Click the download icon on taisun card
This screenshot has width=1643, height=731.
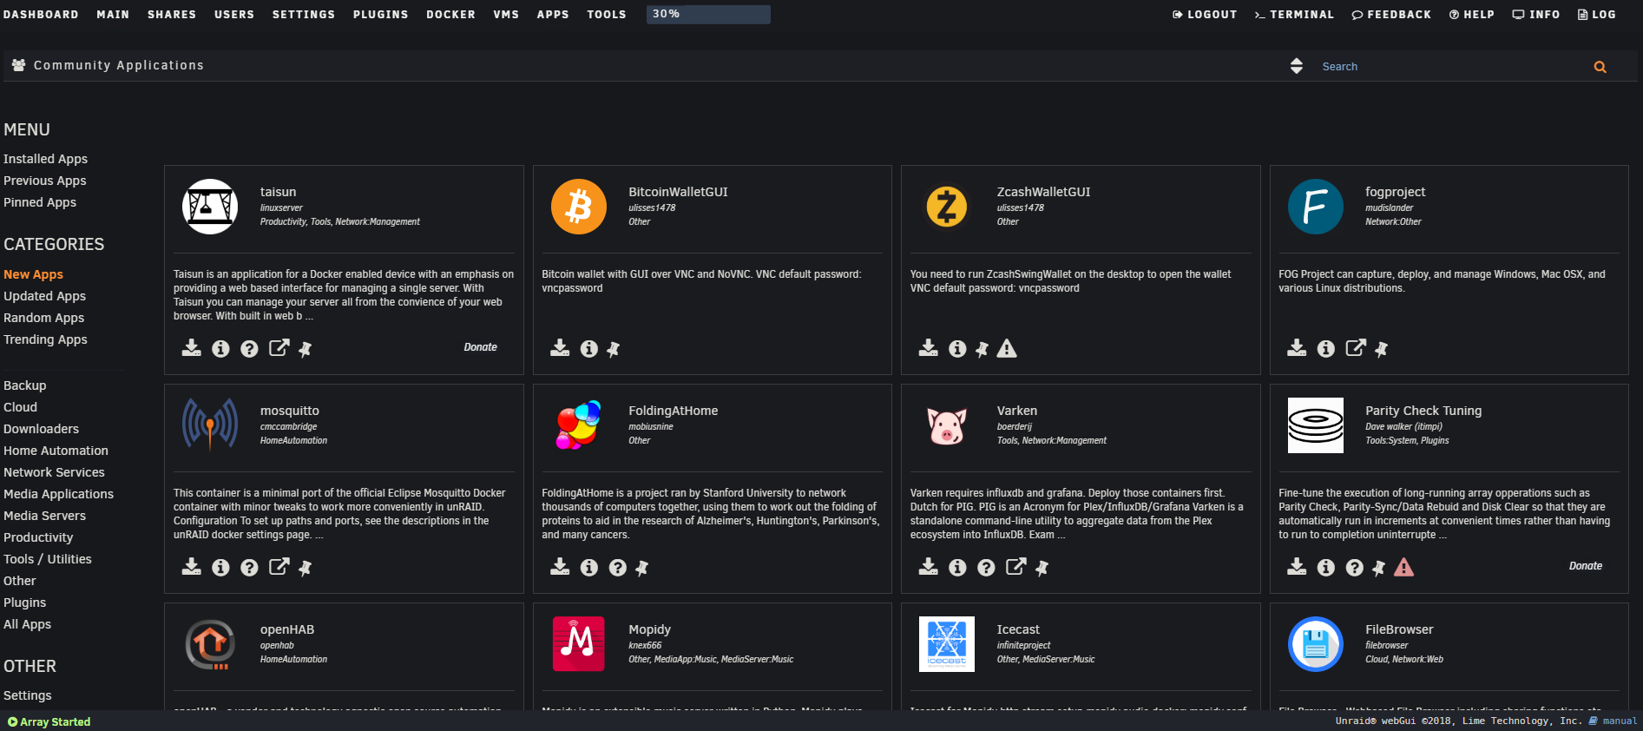coord(191,348)
